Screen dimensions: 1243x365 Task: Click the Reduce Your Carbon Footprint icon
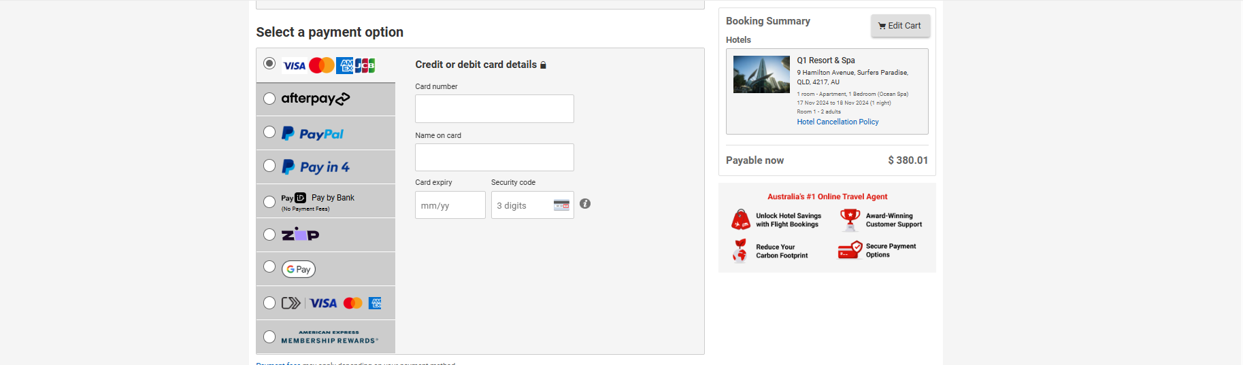coord(740,251)
